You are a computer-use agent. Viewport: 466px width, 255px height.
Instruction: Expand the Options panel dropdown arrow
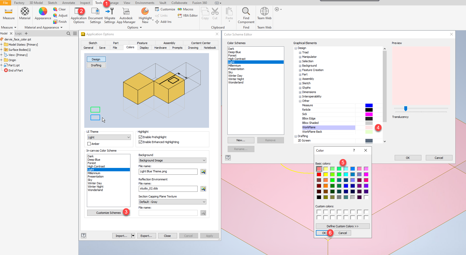pos(141,27)
